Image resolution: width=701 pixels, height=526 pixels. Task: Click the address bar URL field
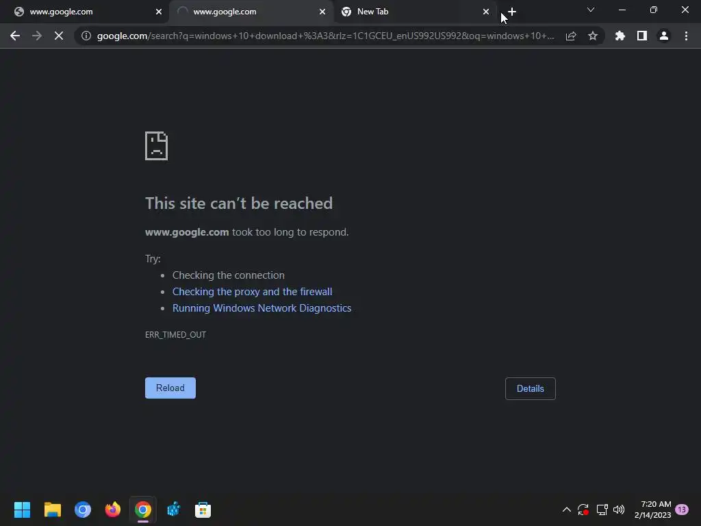tap(325, 36)
